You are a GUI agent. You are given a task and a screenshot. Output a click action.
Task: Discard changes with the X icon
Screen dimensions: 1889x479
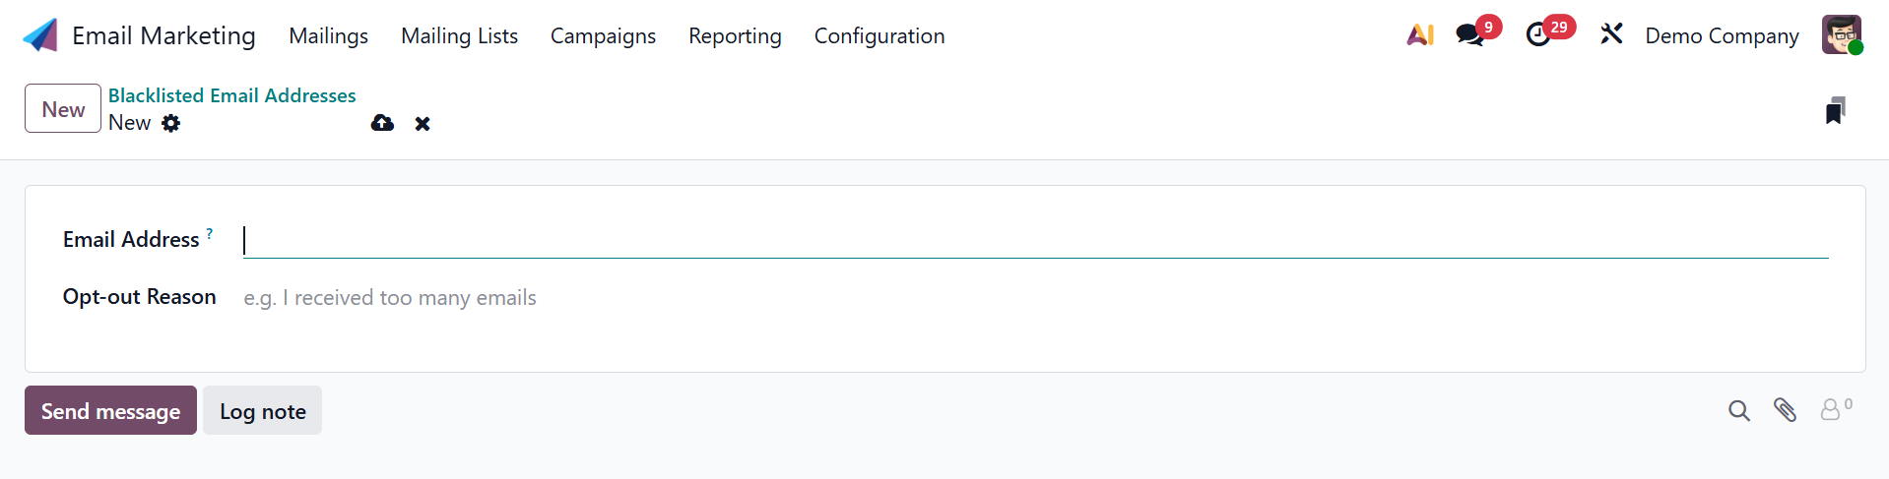423,124
